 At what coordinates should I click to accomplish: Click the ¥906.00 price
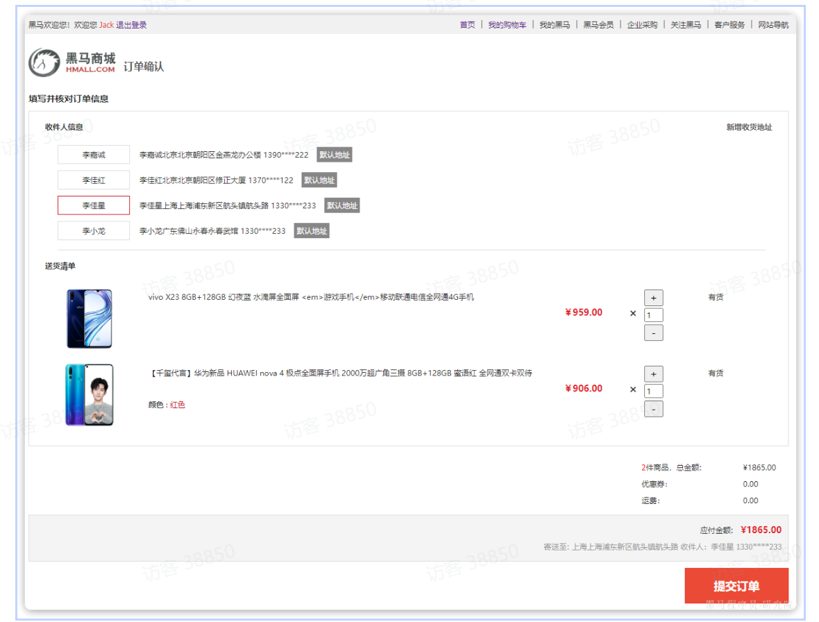point(584,389)
